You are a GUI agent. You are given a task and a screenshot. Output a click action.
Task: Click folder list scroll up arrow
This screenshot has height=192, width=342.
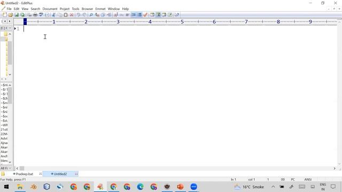click(x=10, y=34)
